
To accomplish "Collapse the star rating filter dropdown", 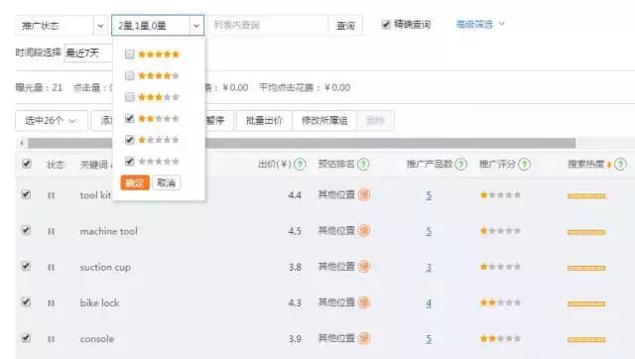I will coord(196,26).
